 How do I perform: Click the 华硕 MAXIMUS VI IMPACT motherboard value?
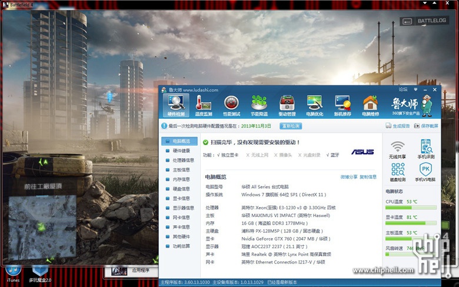(285, 216)
